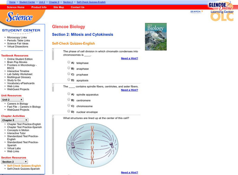Open Vocabulary eFlashcards
238x175 pixels.
(21, 83)
